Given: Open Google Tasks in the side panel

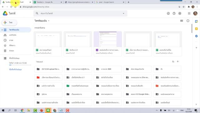Looking at the screenshot, I should (196, 36).
